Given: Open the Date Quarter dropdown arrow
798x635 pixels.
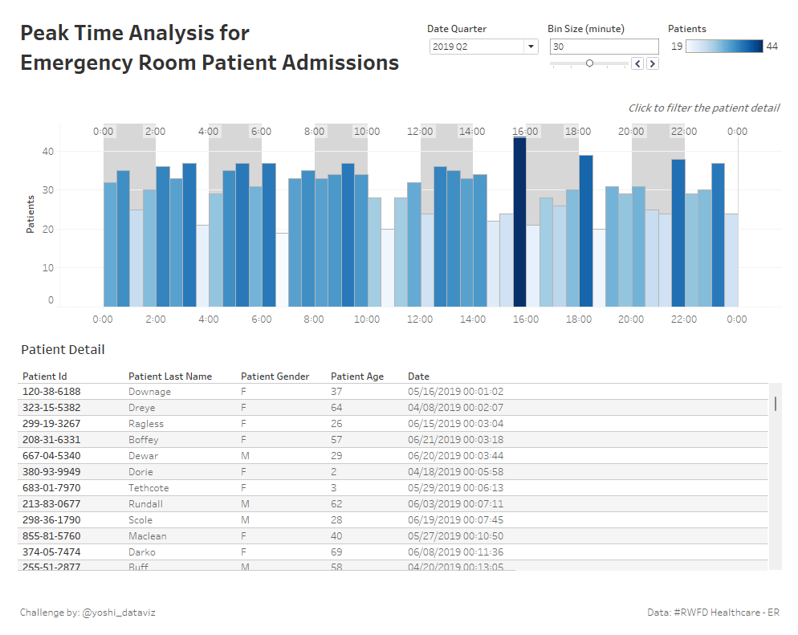Looking at the screenshot, I should (x=531, y=47).
